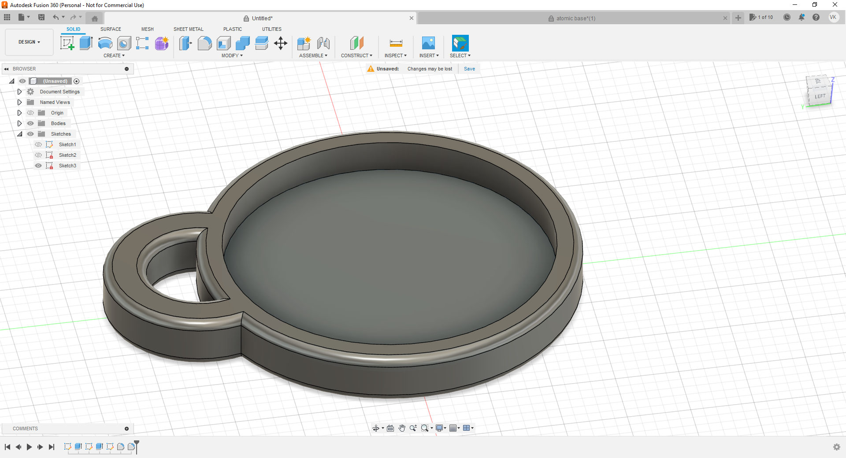
Task: Hide Sketch3 using its eye icon
Action: coord(38,166)
